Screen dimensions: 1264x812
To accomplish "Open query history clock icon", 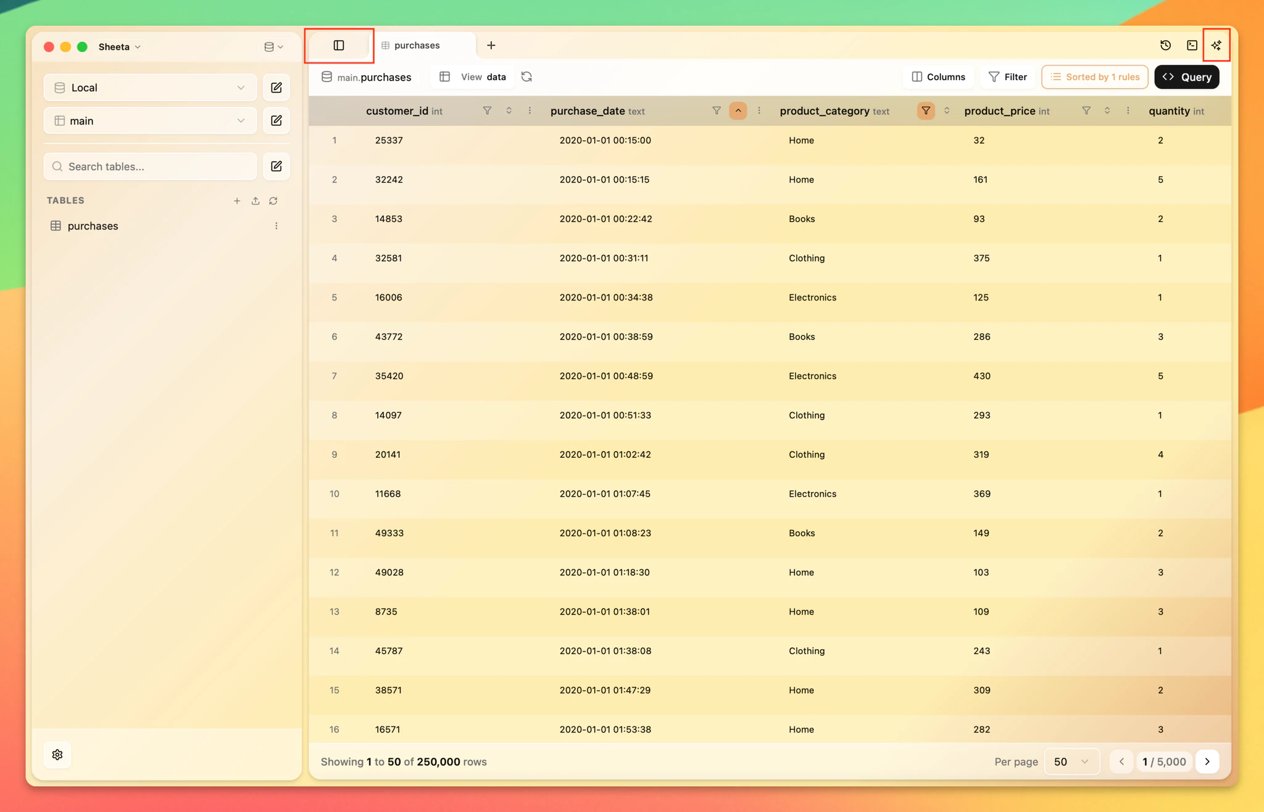I will [x=1165, y=46].
